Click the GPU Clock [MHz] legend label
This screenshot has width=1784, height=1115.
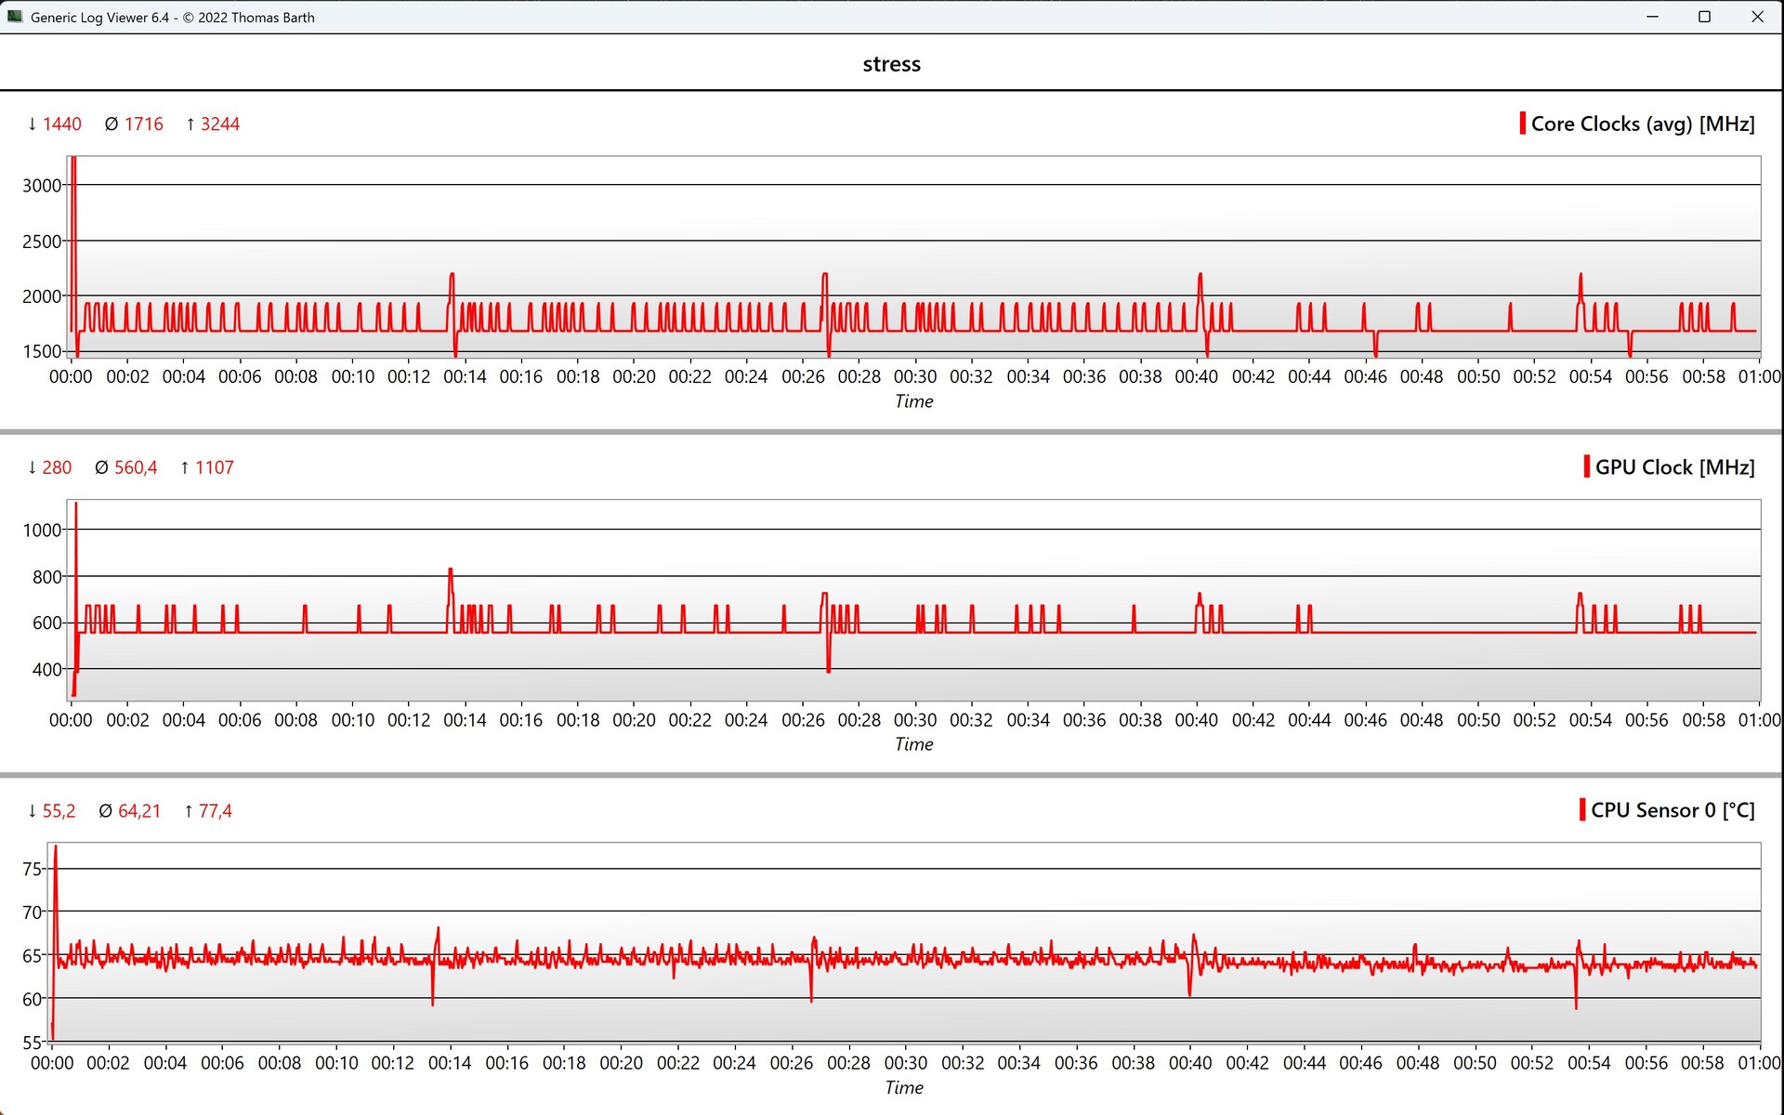(x=1674, y=466)
